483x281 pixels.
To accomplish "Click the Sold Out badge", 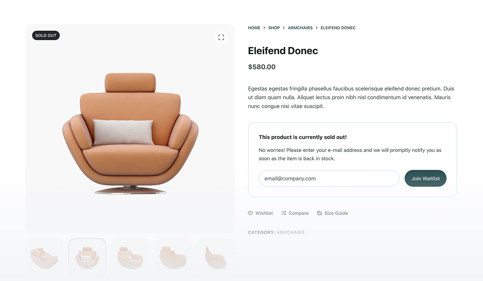I will pos(46,36).
